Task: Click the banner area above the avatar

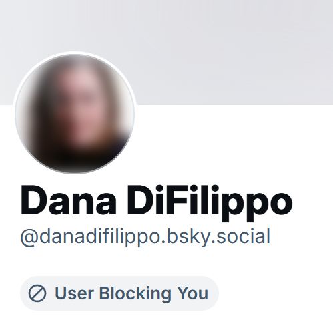Action: pos(75,25)
